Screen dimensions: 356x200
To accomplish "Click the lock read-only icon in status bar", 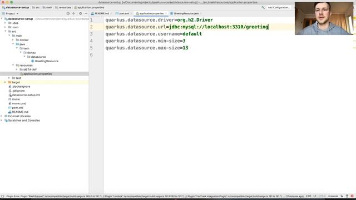I will 342,196.
